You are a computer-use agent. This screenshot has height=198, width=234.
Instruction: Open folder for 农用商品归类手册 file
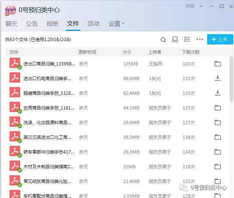(x=217, y=108)
